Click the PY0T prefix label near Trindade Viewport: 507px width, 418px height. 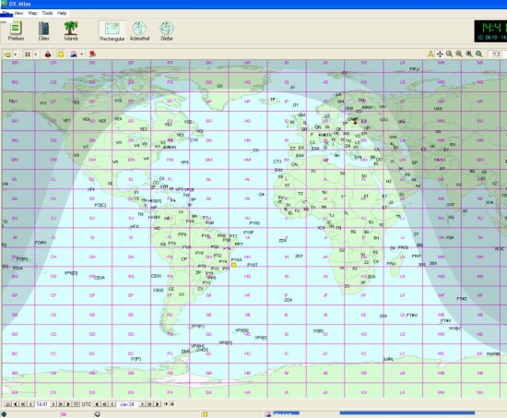tap(253, 265)
